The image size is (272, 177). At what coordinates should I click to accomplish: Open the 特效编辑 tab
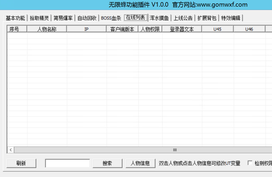click(x=231, y=18)
